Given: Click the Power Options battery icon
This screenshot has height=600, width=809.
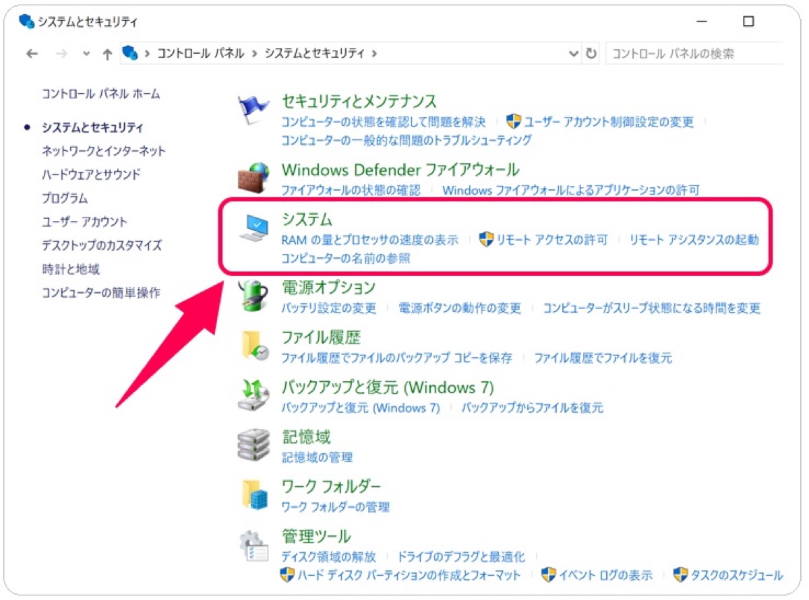Looking at the screenshot, I should (254, 298).
